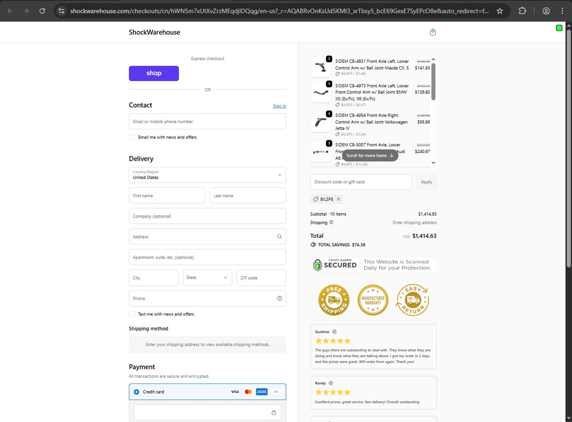The height and width of the screenshot is (422, 572).
Task: Open the browser extensions puzzle icon
Action: [522, 11]
